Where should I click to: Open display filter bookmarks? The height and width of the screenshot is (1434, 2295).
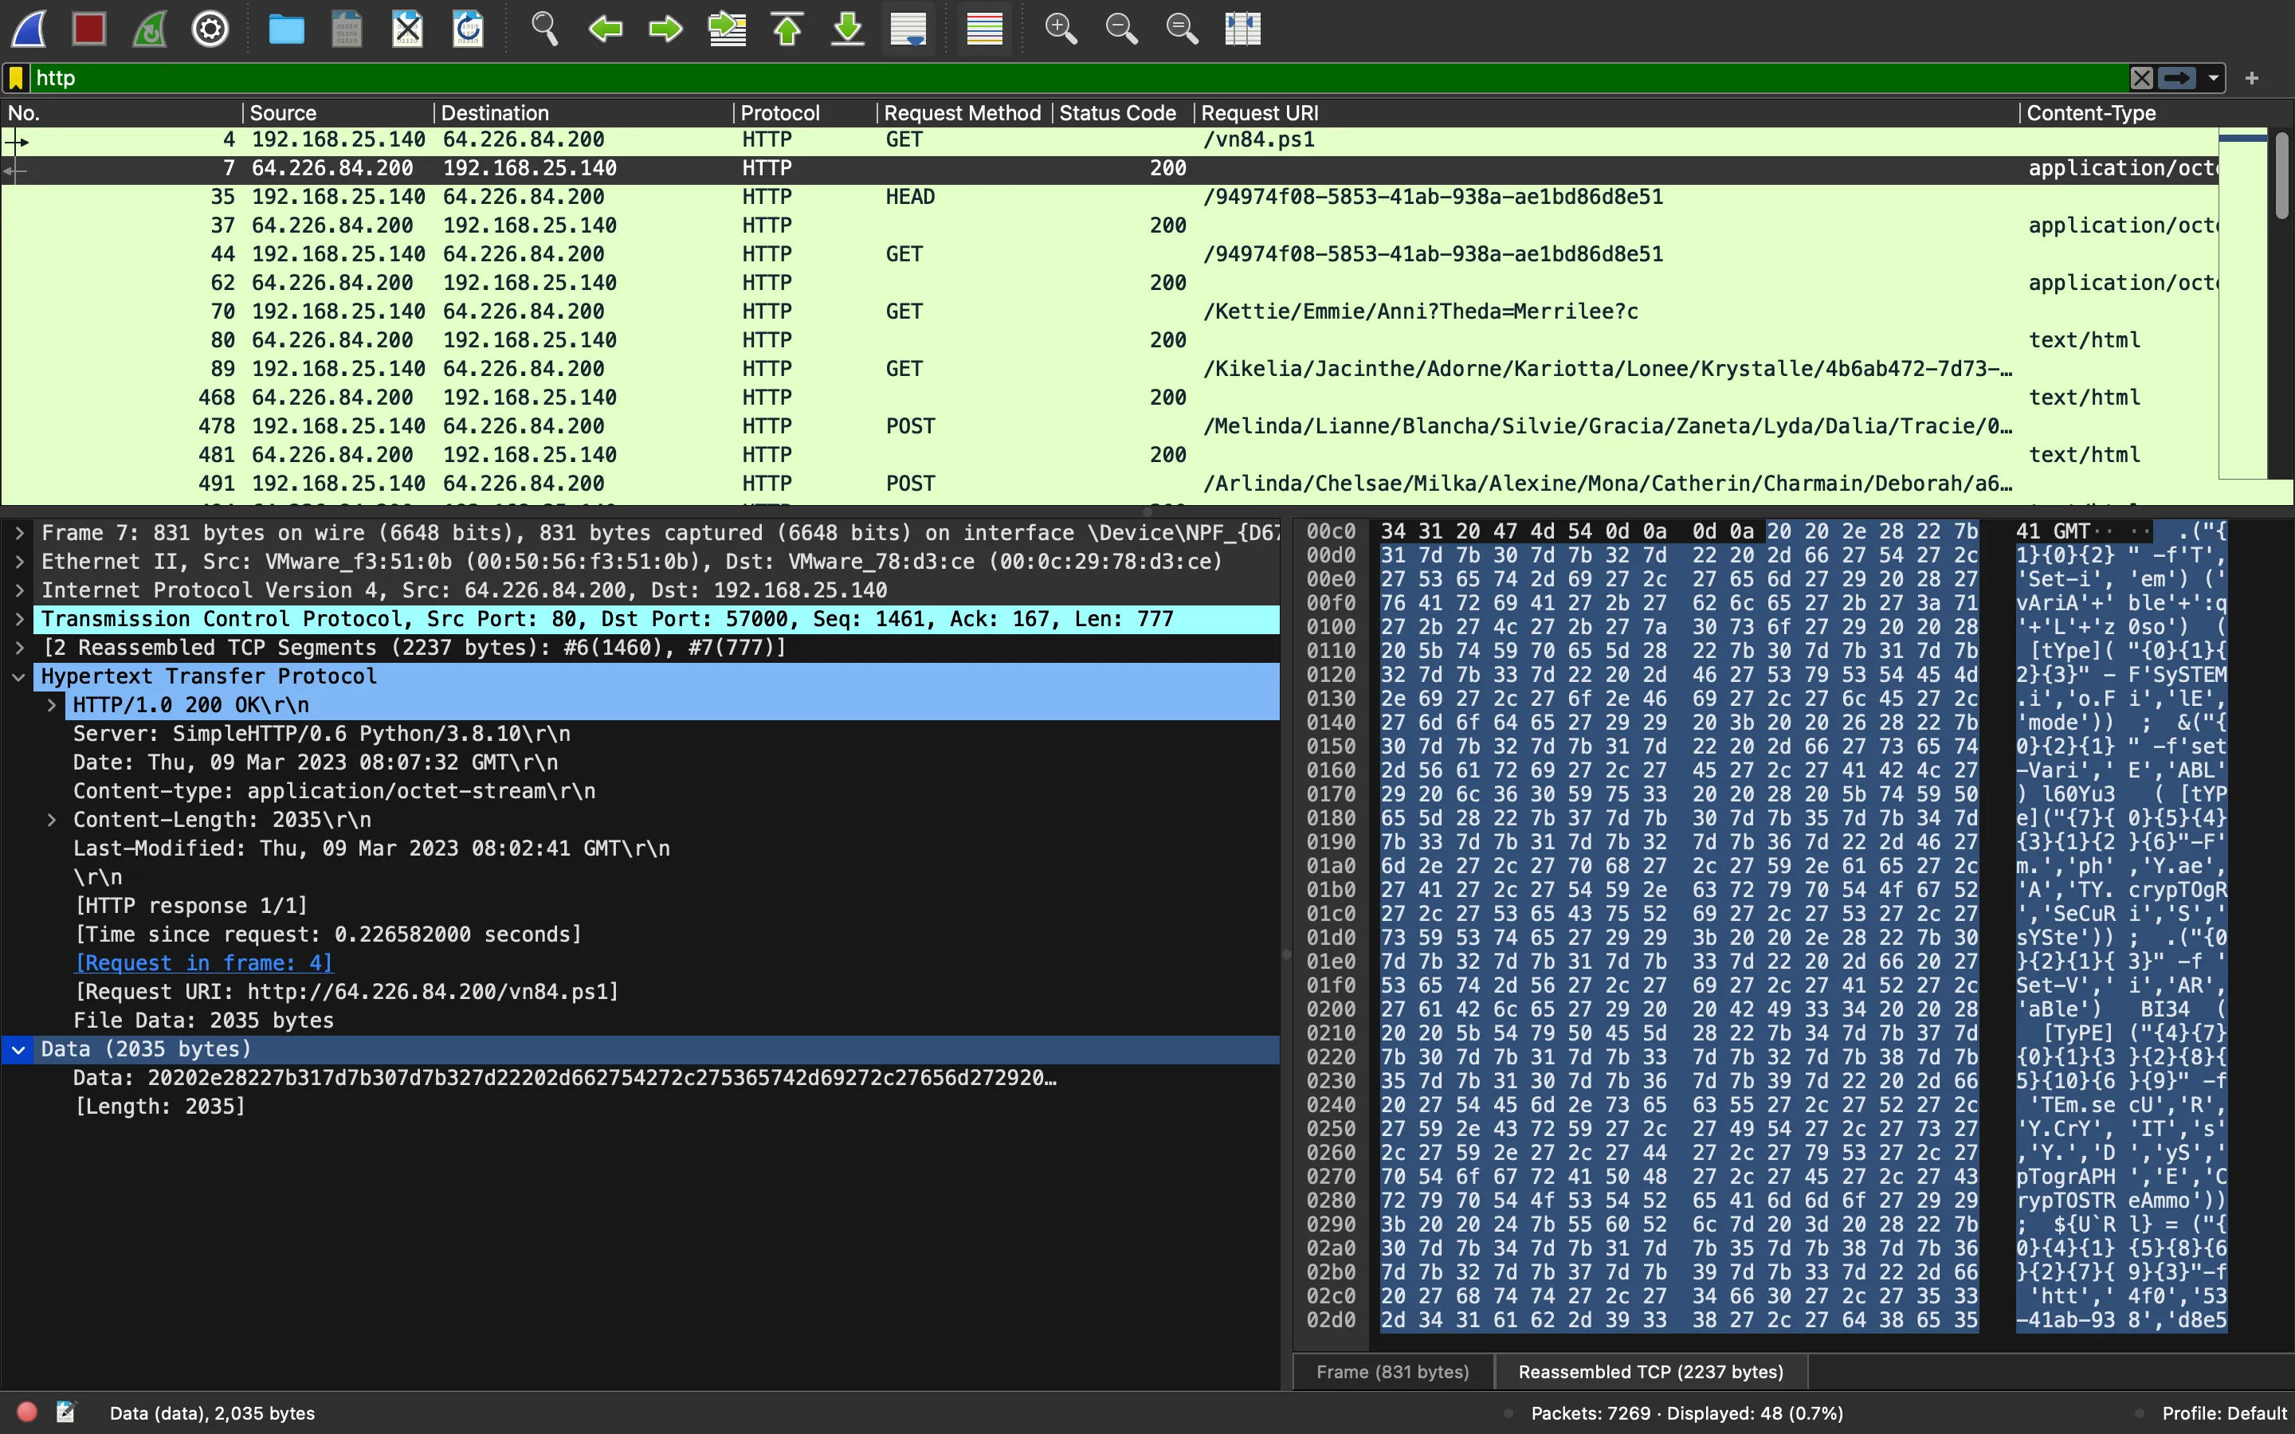point(16,78)
